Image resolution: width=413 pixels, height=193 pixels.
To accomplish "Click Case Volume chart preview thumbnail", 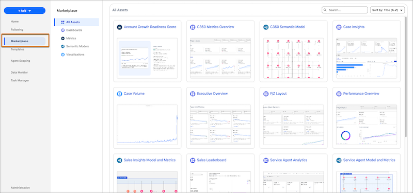I will (147, 125).
